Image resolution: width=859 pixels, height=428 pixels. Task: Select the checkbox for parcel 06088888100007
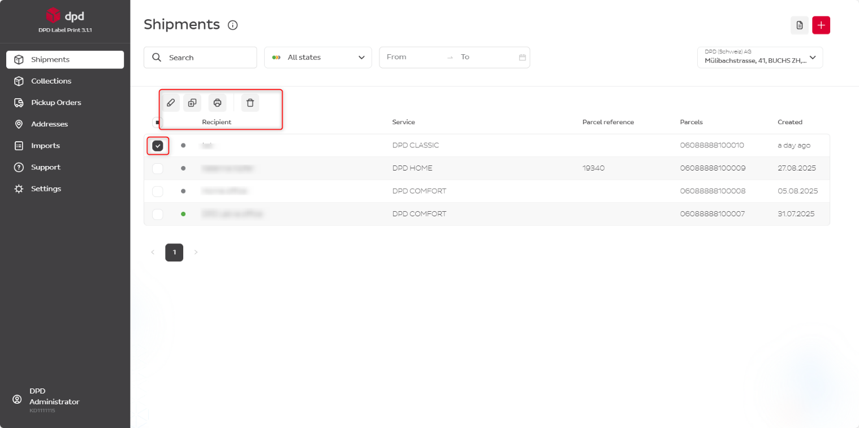158,214
